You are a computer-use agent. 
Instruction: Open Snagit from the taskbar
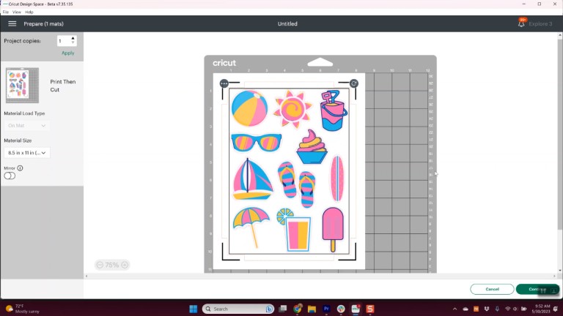pos(370,309)
